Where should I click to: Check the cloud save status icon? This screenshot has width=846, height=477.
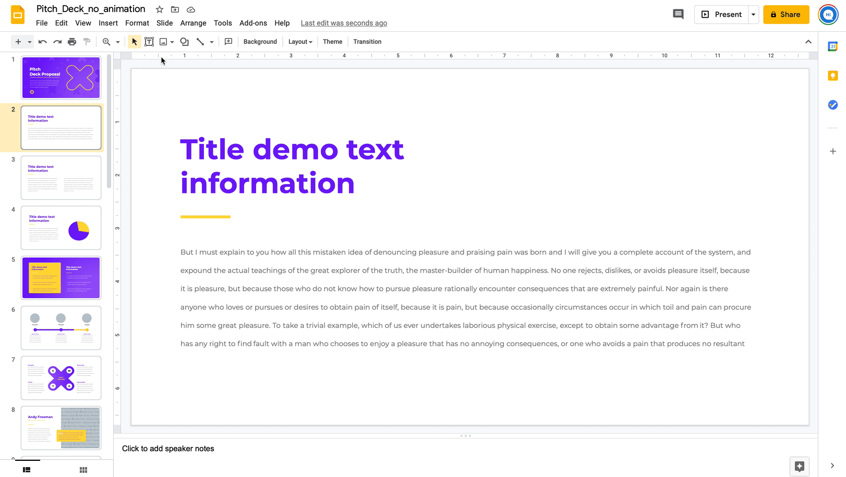point(191,9)
